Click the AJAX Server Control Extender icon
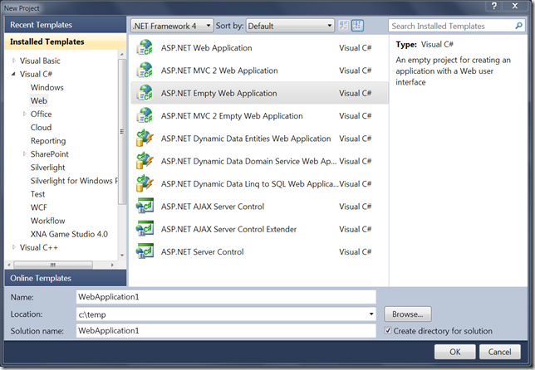Viewport: 535px width, 370px height. pos(145,229)
